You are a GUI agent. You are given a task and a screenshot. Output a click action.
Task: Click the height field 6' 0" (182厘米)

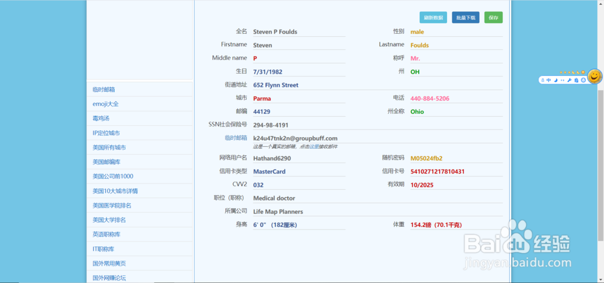299,225
